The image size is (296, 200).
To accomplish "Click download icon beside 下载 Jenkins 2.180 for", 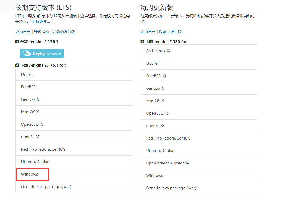I will click(x=142, y=41).
